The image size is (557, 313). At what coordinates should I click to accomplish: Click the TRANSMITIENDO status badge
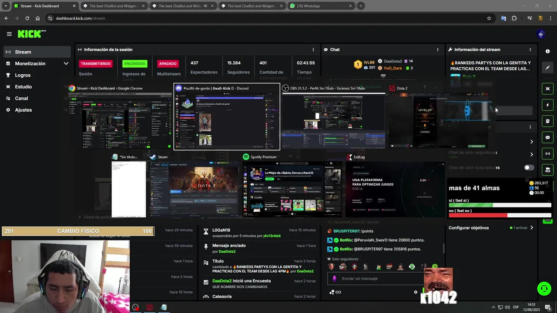coord(96,63)
